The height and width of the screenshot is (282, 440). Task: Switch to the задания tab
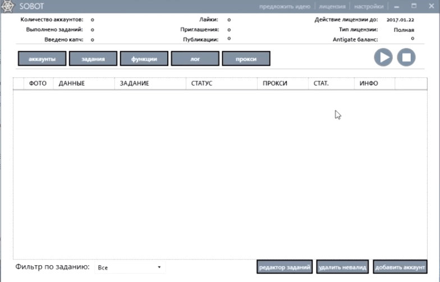coord(93,59)
